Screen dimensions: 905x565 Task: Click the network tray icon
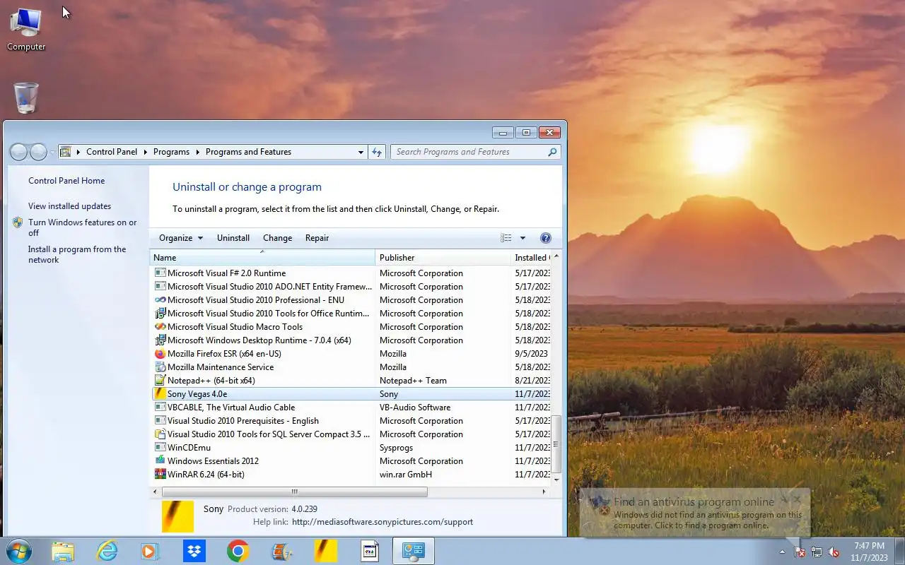(x=817, y=552)
